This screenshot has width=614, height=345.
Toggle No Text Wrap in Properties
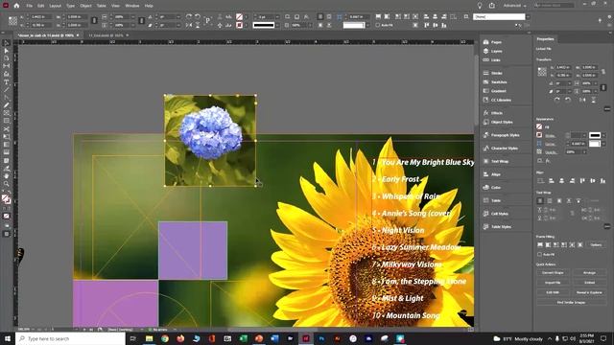[540, 200]
